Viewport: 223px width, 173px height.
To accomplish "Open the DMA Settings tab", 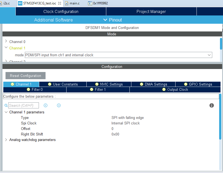I will pos(153,84).
